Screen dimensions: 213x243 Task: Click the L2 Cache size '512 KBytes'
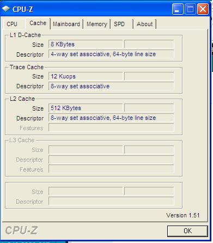tap(86, 108)
